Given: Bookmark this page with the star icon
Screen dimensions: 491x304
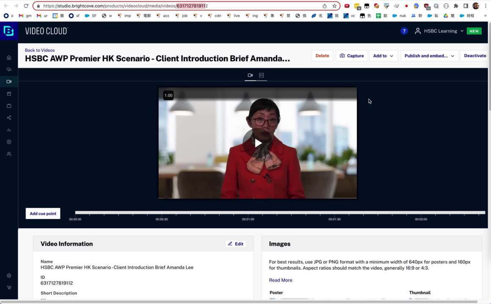Looking at the screenshot, I should tap(334, 6).
